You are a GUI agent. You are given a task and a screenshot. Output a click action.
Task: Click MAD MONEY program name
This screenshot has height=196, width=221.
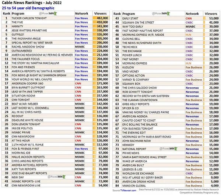131,72
